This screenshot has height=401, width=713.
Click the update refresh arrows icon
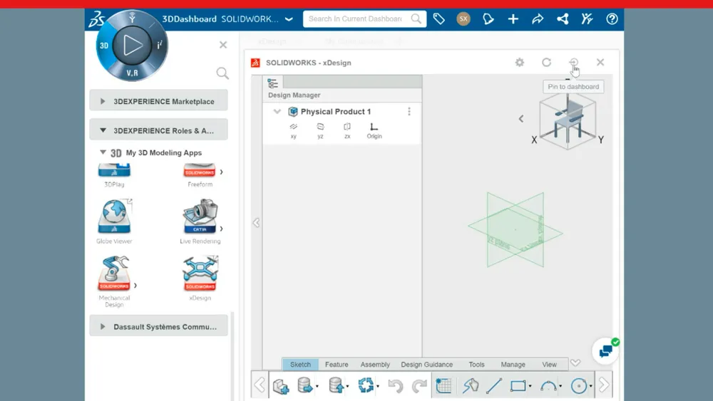(x=366, y=385)
